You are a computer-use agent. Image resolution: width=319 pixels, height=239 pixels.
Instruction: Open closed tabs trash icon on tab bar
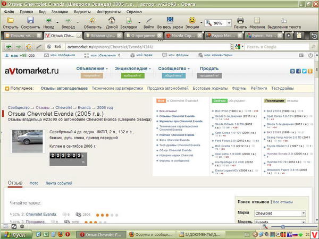[x=314, y=36]
